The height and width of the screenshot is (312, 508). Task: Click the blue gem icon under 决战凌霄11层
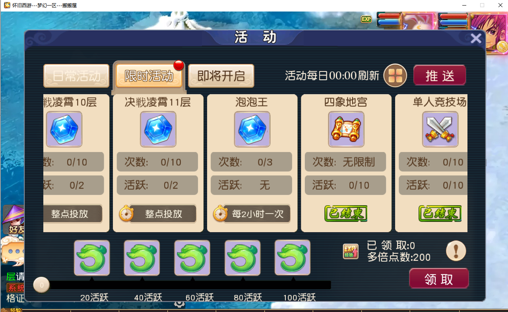click(x=158, y=129)
